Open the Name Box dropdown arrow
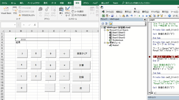Viewport: 179px width, 100px height. (15, 25)
